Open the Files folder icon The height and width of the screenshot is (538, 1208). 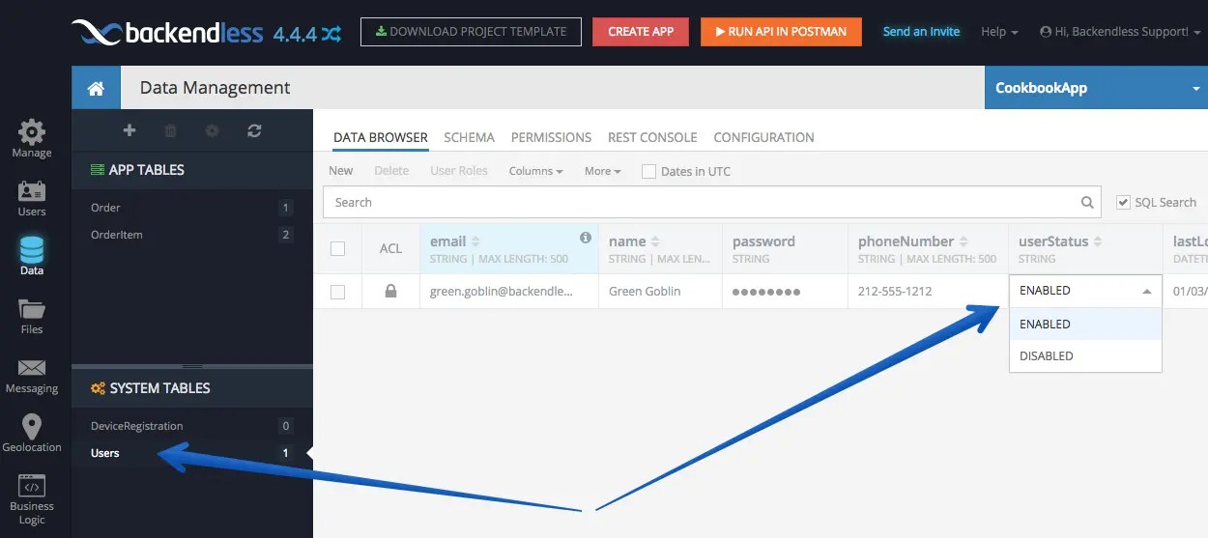[x=32, y=309]
